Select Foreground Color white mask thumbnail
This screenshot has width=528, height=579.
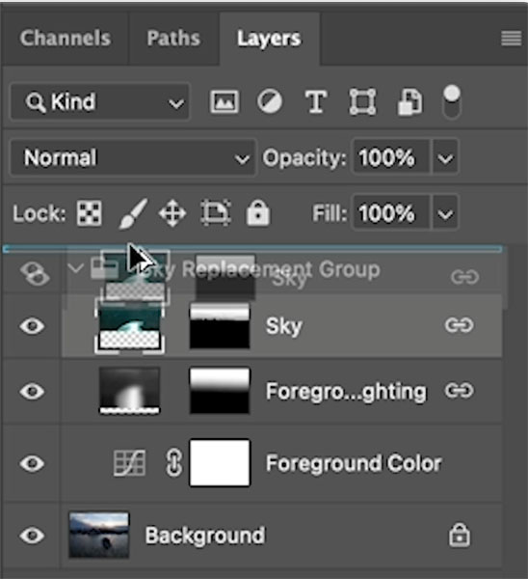220,462
